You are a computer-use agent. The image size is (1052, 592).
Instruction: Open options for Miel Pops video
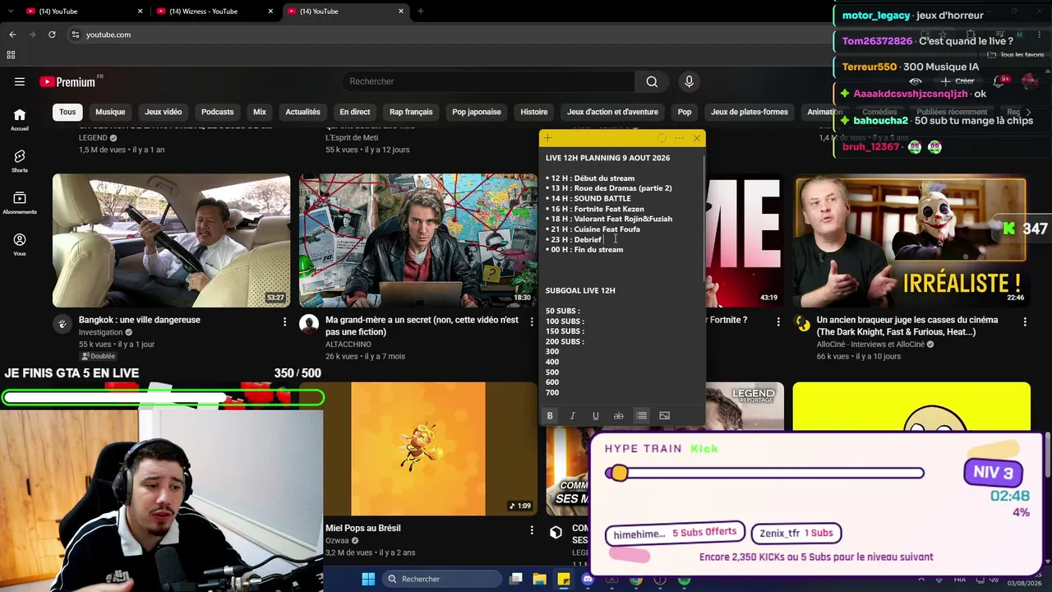click(x=532, y=530)
